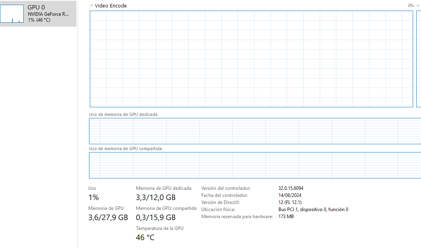This screenshot has width=421, height=248.
Task: Click inside the Video Encode graph area
Action: coord(251,59)
